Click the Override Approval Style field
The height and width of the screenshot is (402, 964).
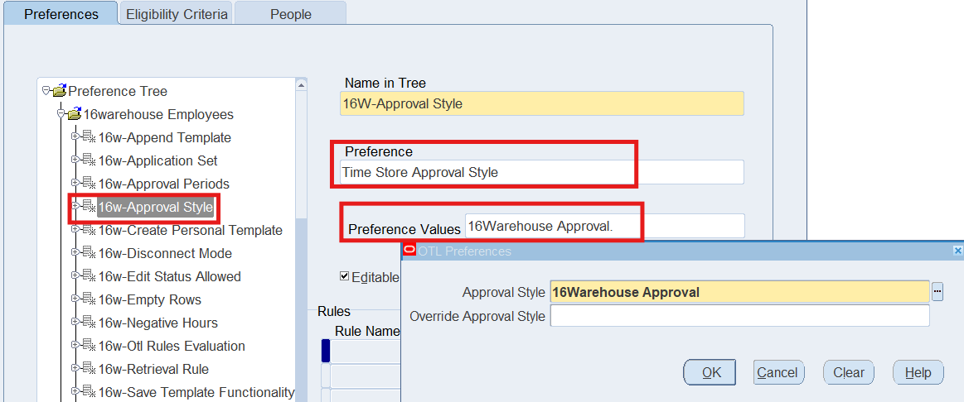click(739, 316)
